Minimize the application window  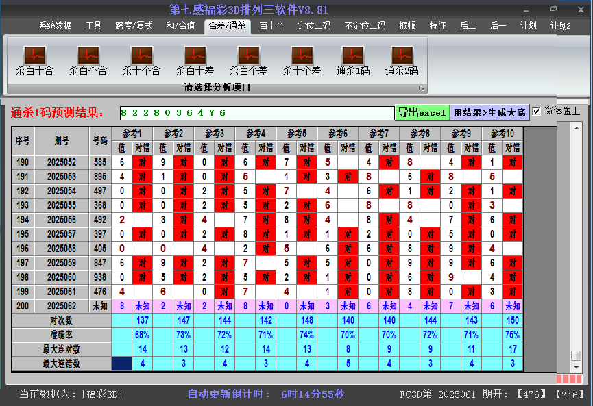(526, 10)
